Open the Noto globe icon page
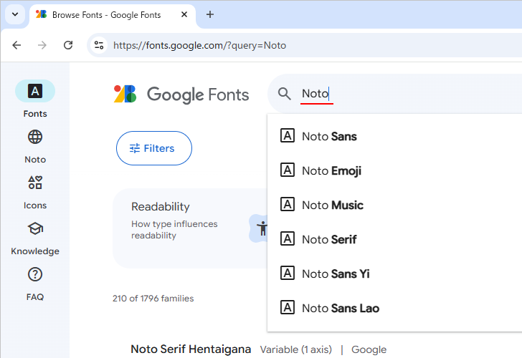 [x=34, y=137]
